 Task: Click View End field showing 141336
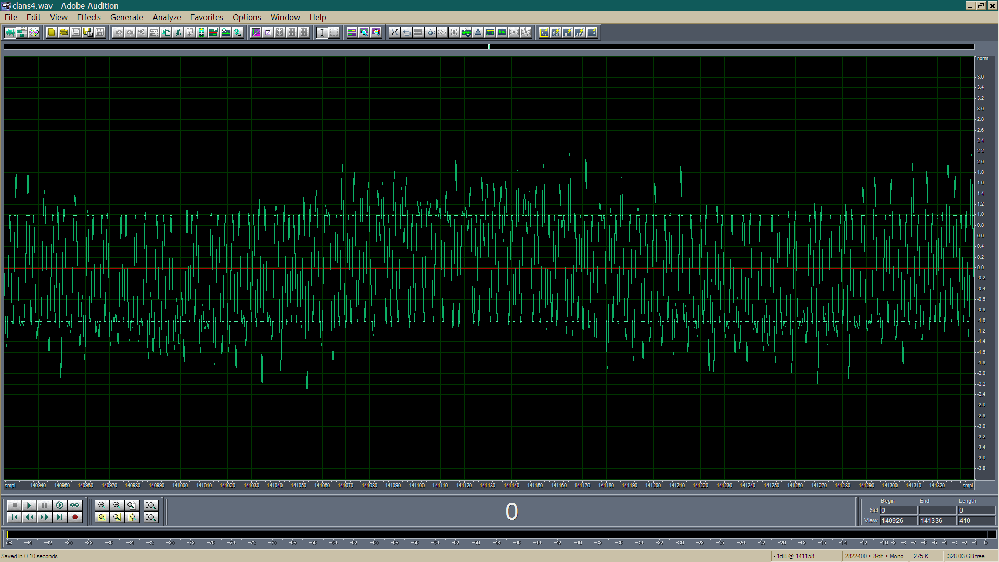click(x=938, y=520)
